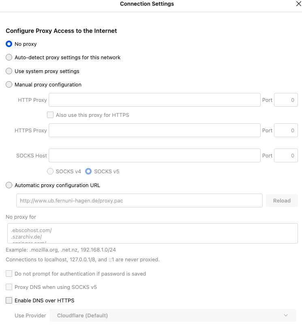Image resolution: width=302 pixels, height=334 pixels.
Task: Select the No proxy radio button
Action: click(x=9, y=44)
